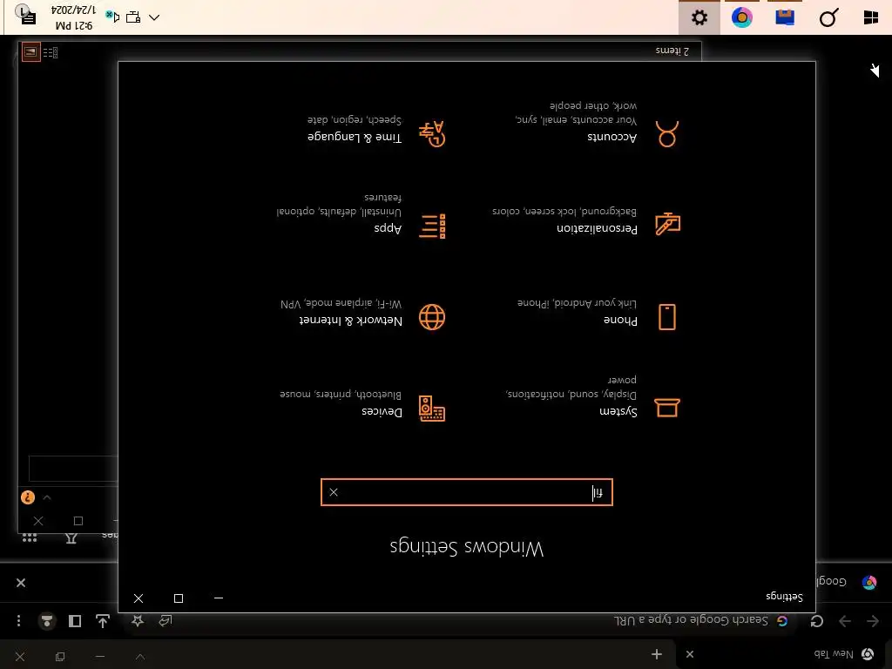Click the Chrome back arrow
Viewport: 892px width, 669px height.
point(873,620)
